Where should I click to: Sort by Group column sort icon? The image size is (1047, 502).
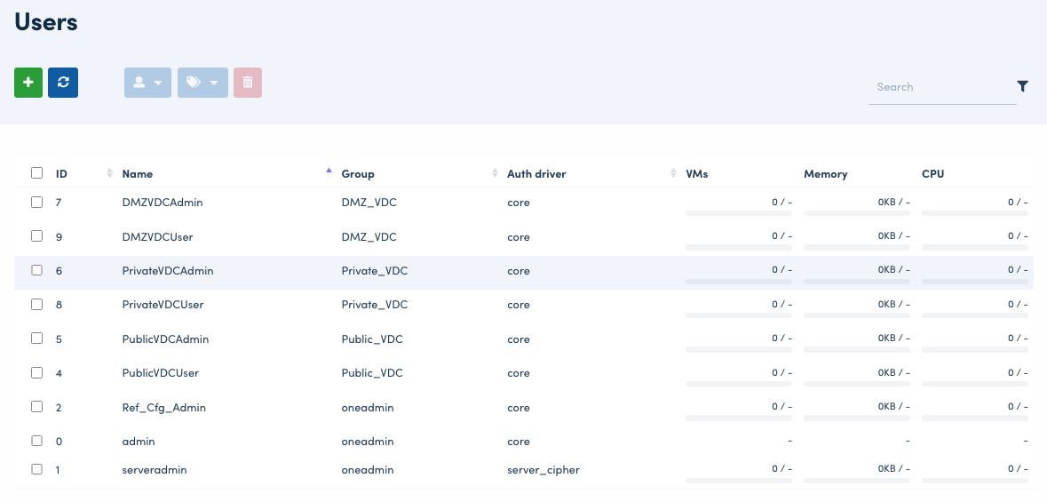point(495,173)
